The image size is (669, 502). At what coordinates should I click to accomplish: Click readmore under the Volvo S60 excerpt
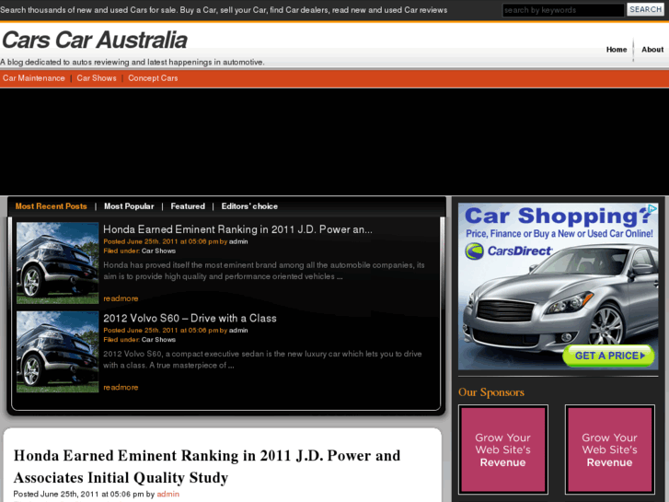point(121,388)
